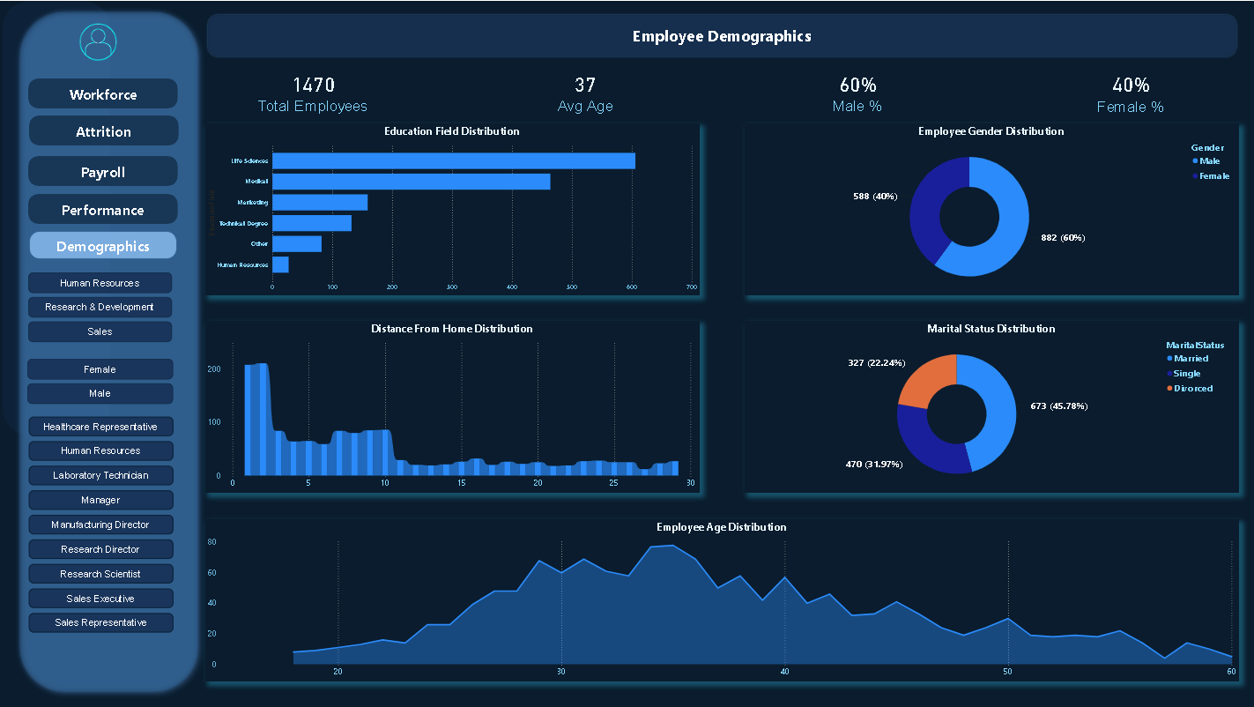Click the Marital Status Distribution chart title
1254x707 pixels.
991,329
